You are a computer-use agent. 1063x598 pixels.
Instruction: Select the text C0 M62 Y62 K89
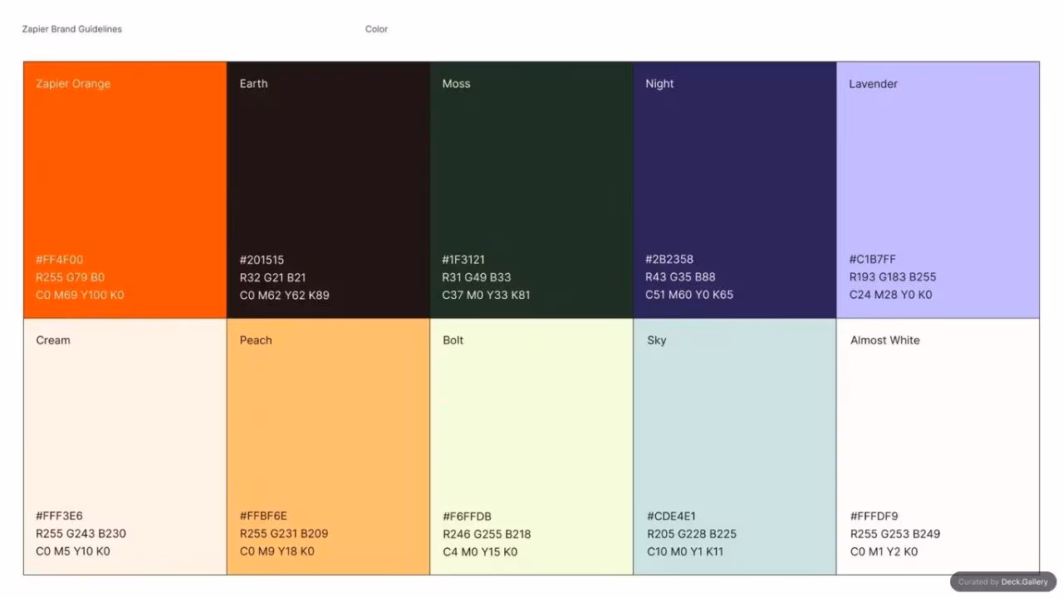point(285,295)
